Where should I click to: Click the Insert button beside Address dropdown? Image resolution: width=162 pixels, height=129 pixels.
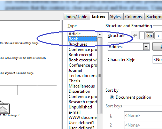click(157, 46)
